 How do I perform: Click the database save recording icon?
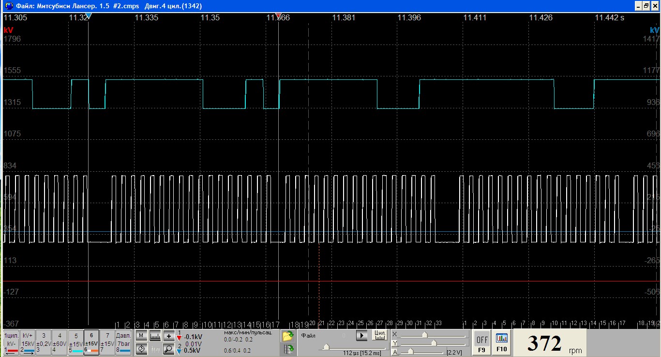tap(289, 349)
